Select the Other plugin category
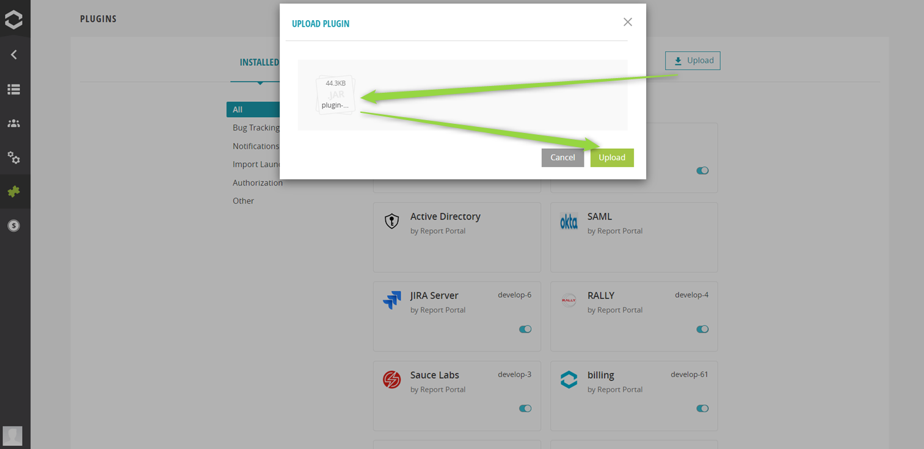 pos(243,201)
